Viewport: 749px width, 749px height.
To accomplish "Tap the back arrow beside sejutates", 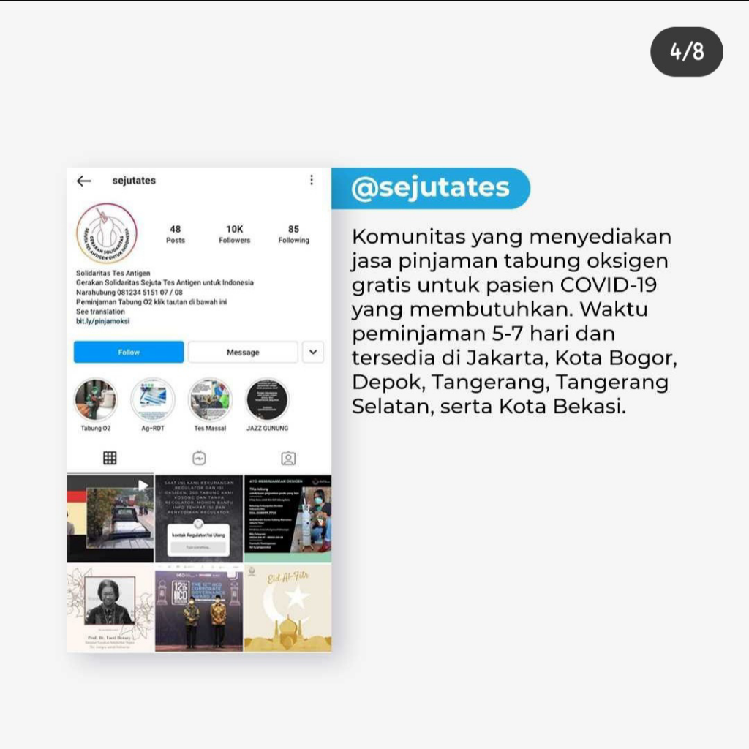I will pos(83,181).
